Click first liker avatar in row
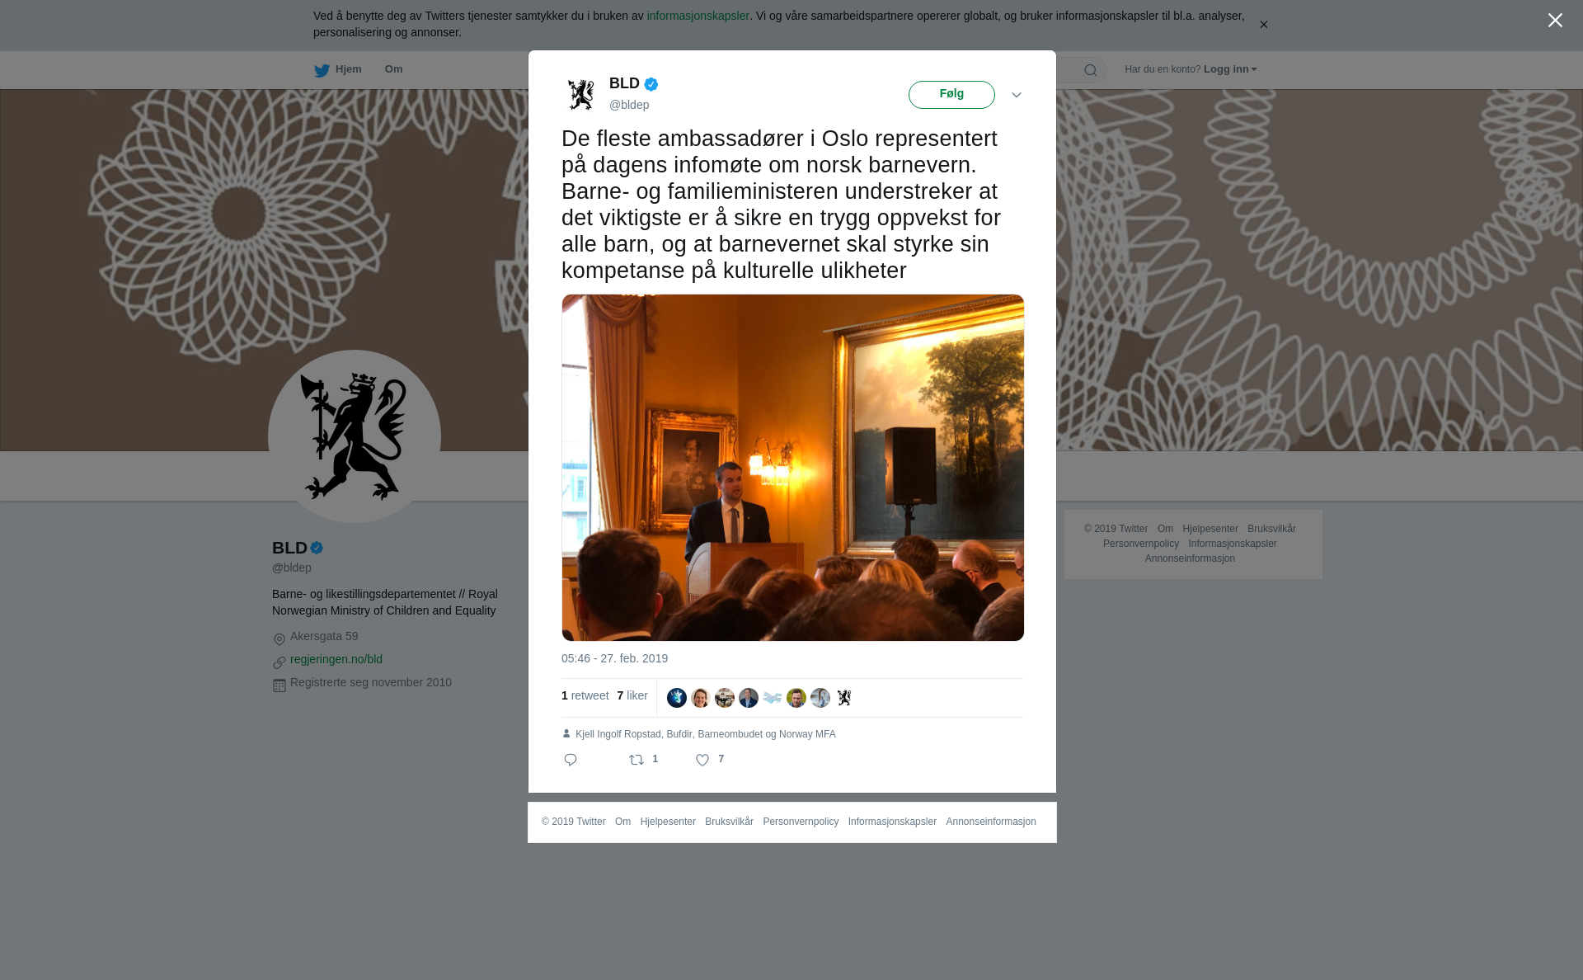 [x=677, y=698]
